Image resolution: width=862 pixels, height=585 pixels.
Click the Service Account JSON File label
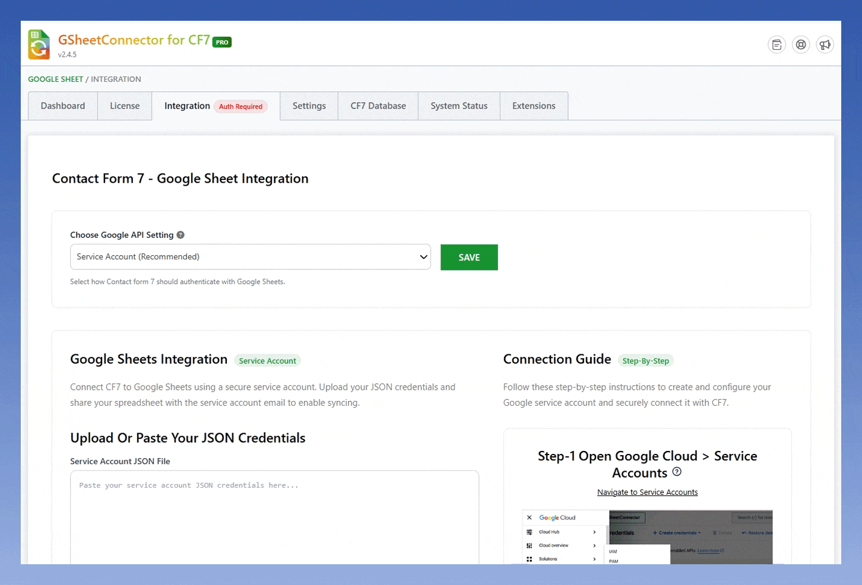(120, 461)
